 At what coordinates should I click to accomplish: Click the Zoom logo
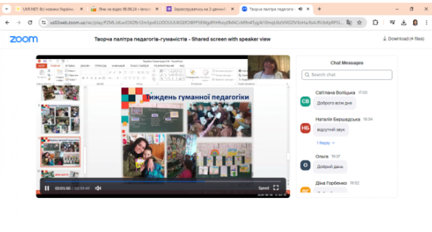click(x=24, y=39)
